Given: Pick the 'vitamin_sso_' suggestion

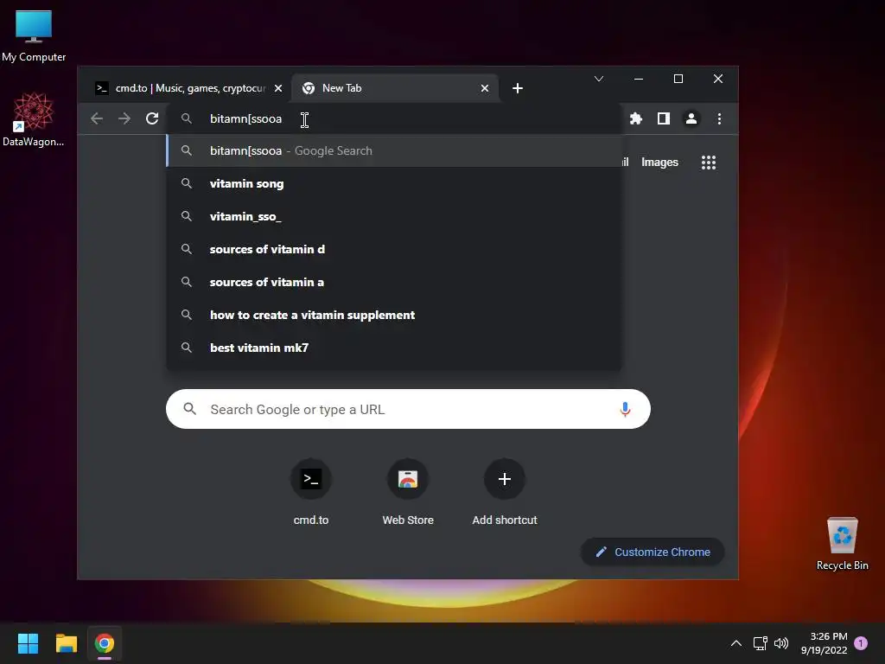Looking at the screenshot, I should [394, 216].
